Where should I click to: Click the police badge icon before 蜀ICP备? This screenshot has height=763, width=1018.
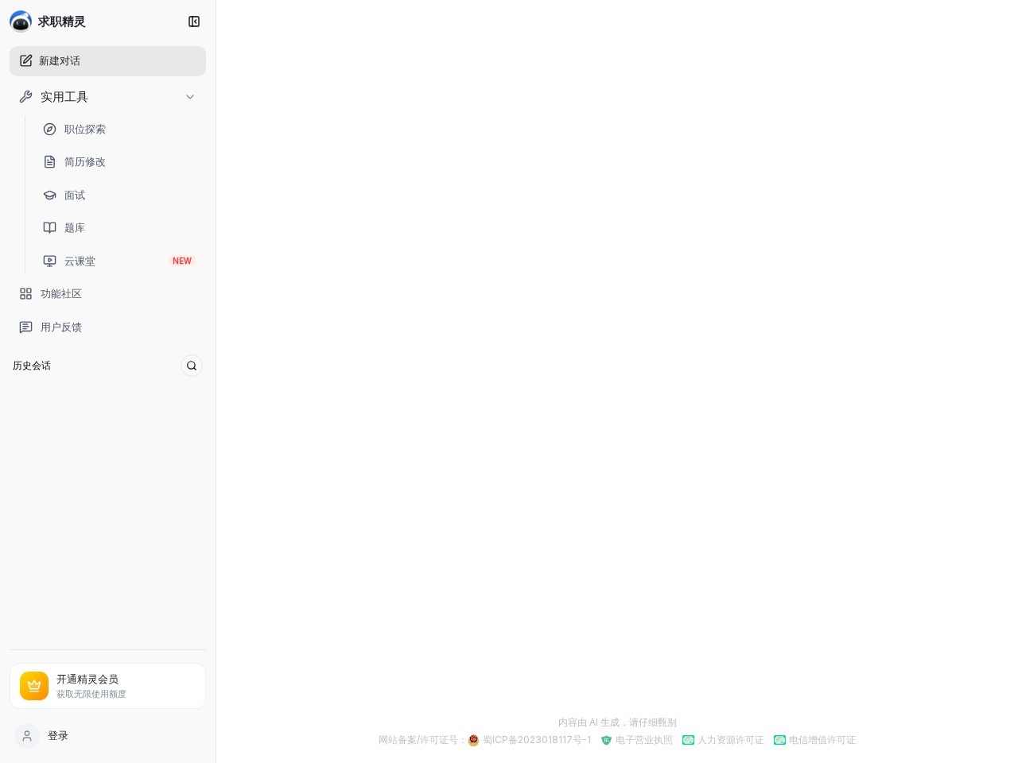click(x=473, y=740)
